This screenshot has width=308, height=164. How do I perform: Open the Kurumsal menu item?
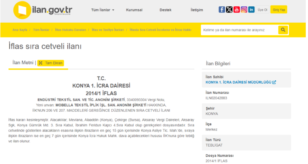(x=134, y=10)
